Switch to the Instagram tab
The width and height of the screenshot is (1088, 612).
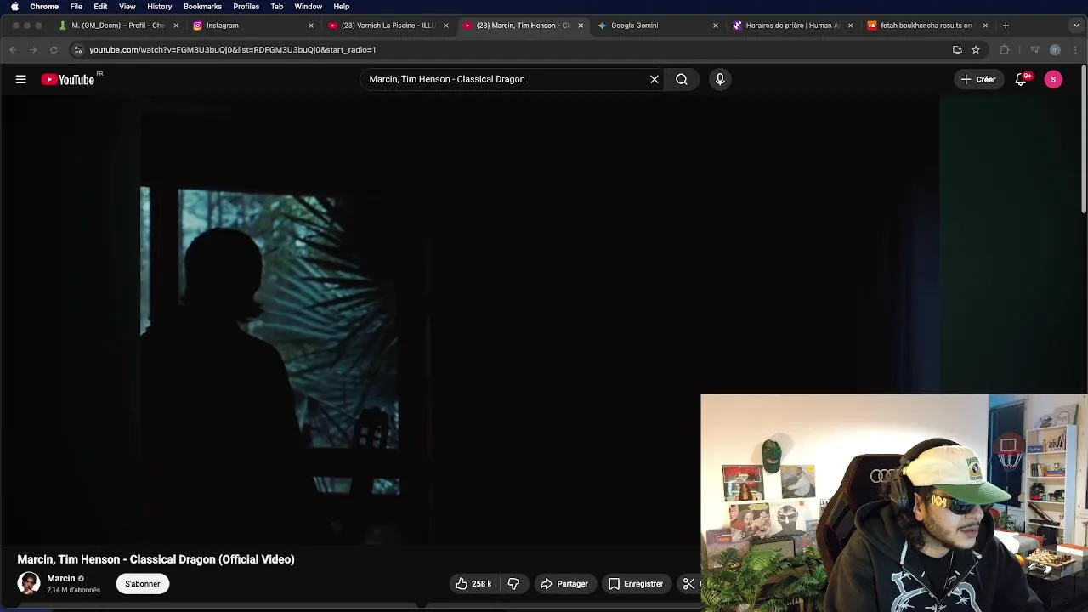pos(252,25)
